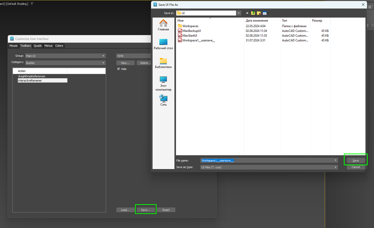
Task: Click Save in the Save UI File As dialog
Action: click(356, 161)
